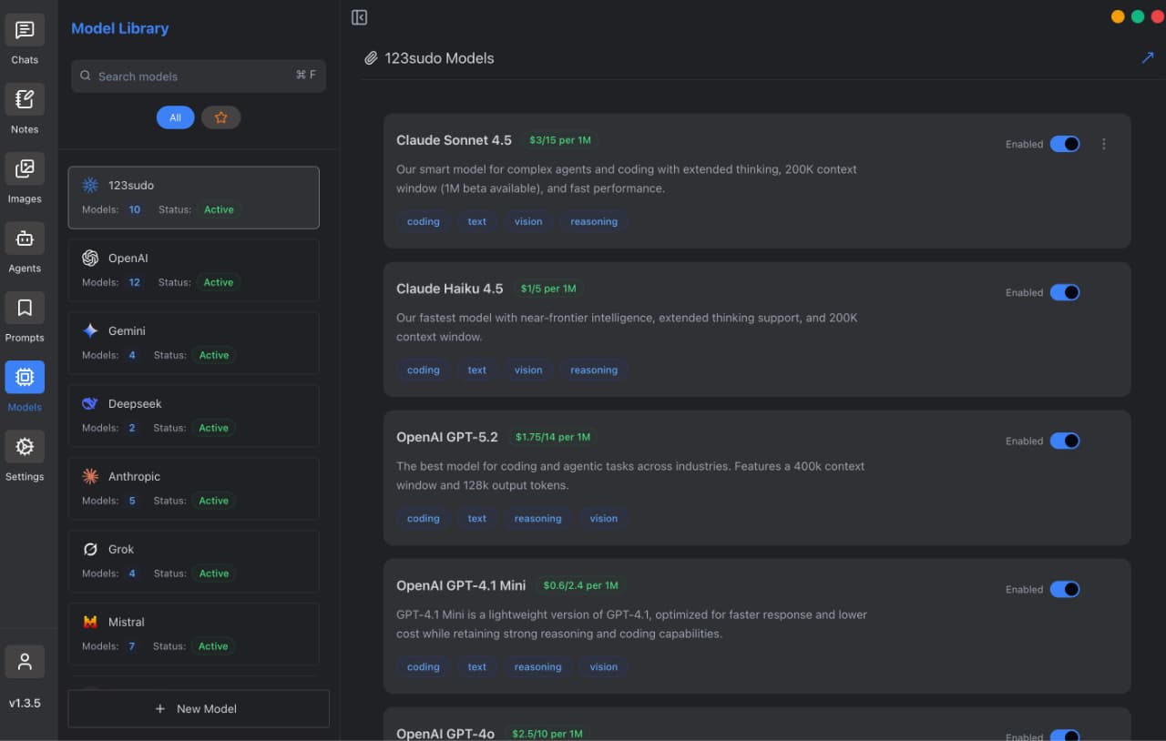Open the Chats panel

[x=25, y=29]
